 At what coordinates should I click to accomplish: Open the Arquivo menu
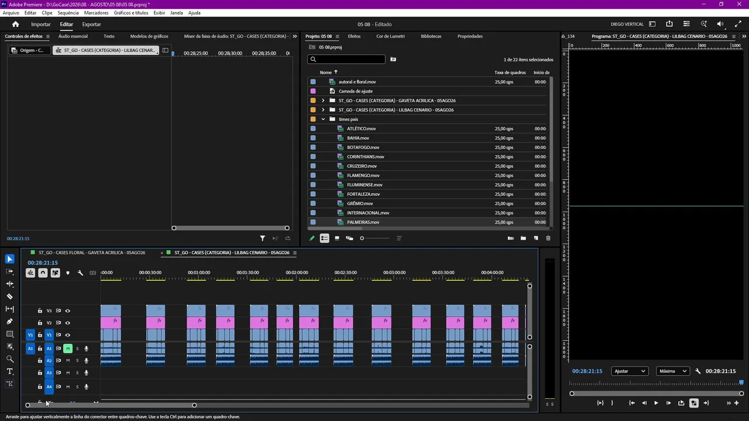point(11,13)
